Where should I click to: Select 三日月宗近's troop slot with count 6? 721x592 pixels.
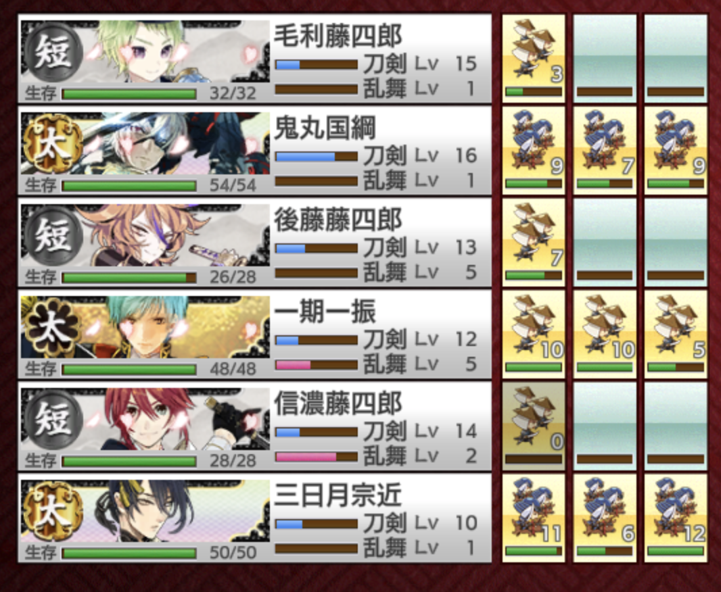coord(605,517)
